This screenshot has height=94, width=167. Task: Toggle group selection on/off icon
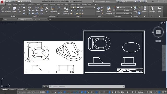point(139,13)
